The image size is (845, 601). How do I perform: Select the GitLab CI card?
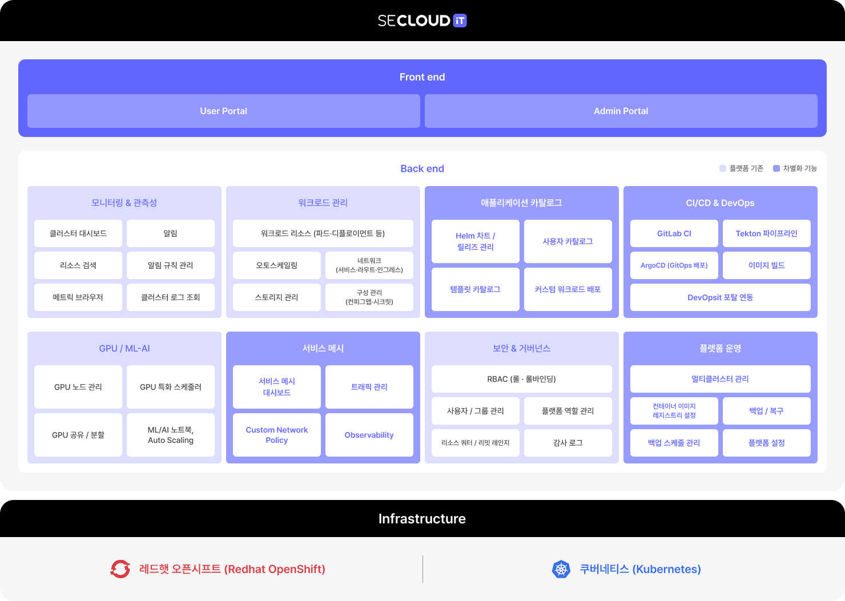pyautogui.click(x=674, y=233)
